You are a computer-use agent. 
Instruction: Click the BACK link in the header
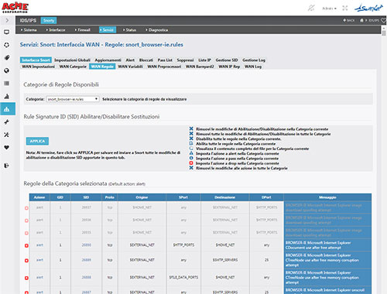tap(349, 20)
